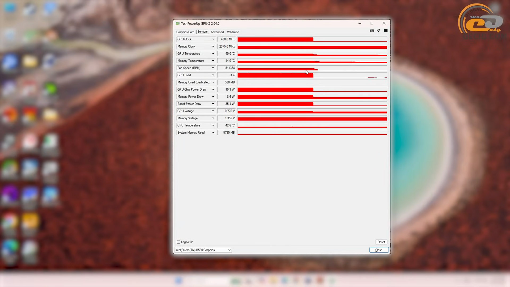The height and width of the screenshot is (287, 510).
Task: Open the GPU Load dropdown
Action: point(213,75)
